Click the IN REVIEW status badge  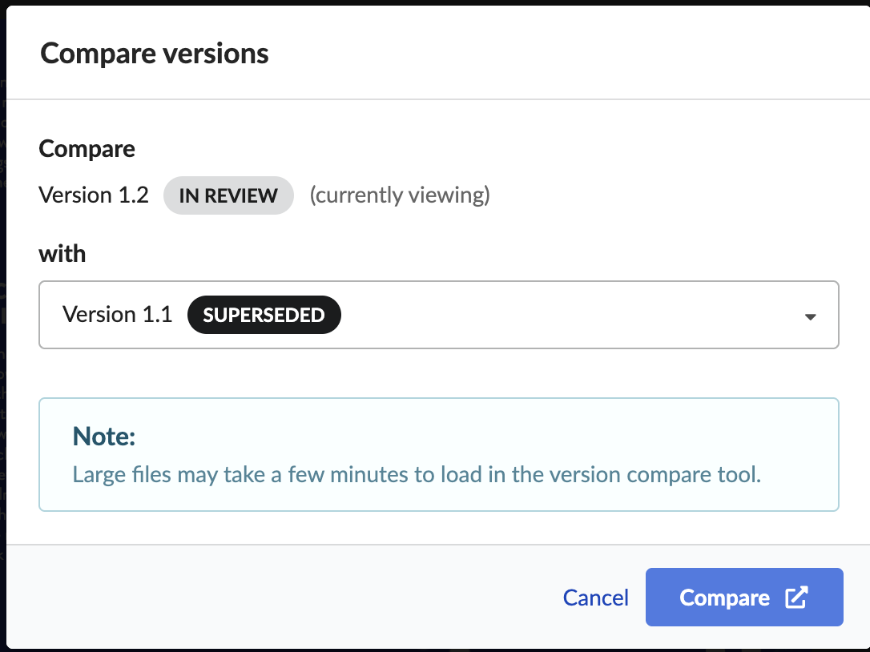(228, 195)
